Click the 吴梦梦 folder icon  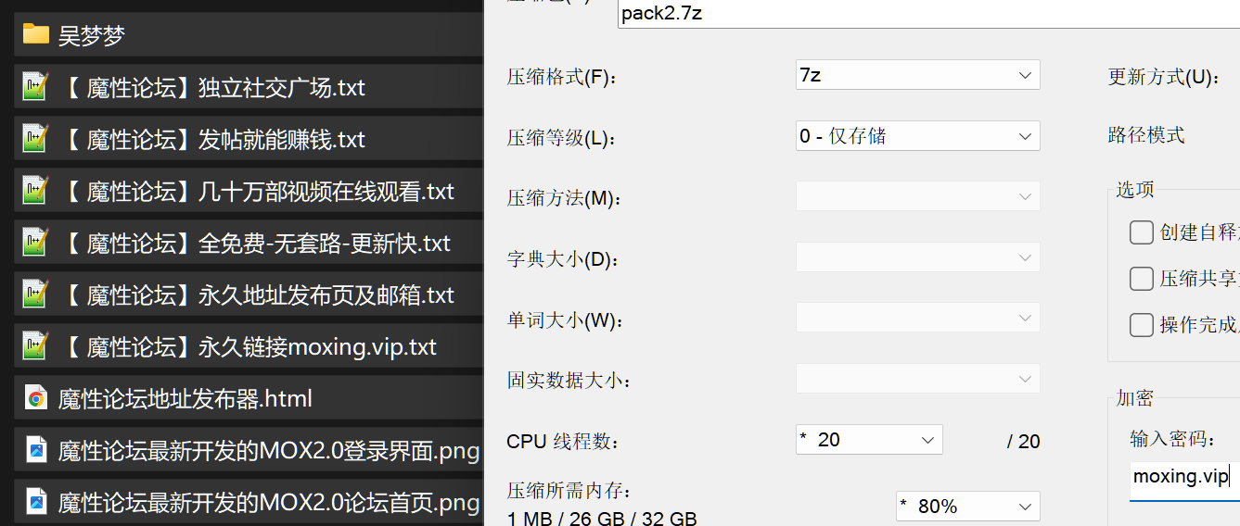pos(36,35)
